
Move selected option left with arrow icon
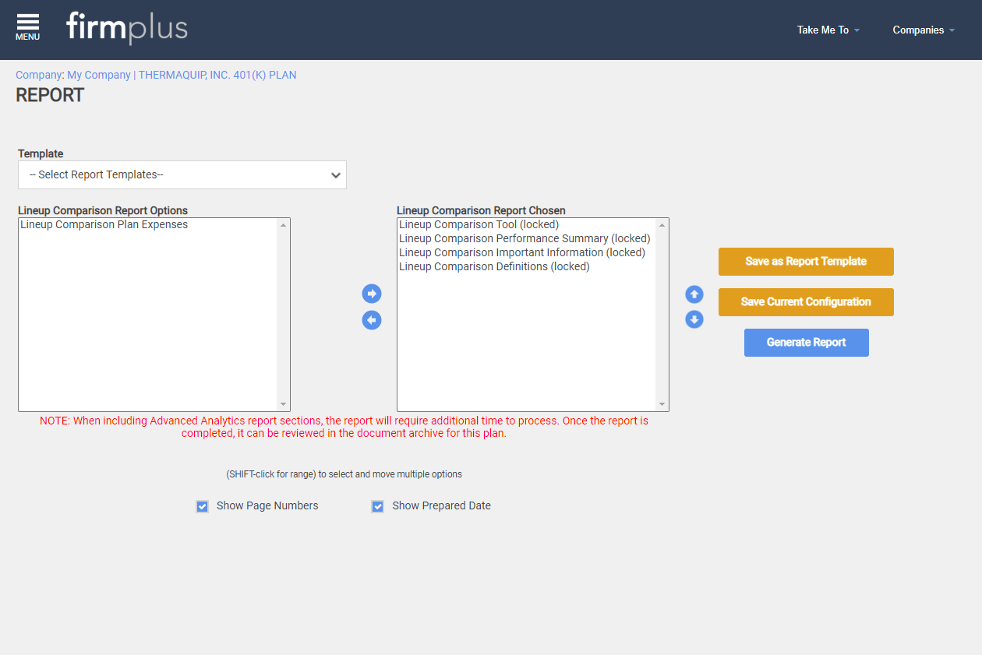(x=372, y=320)
